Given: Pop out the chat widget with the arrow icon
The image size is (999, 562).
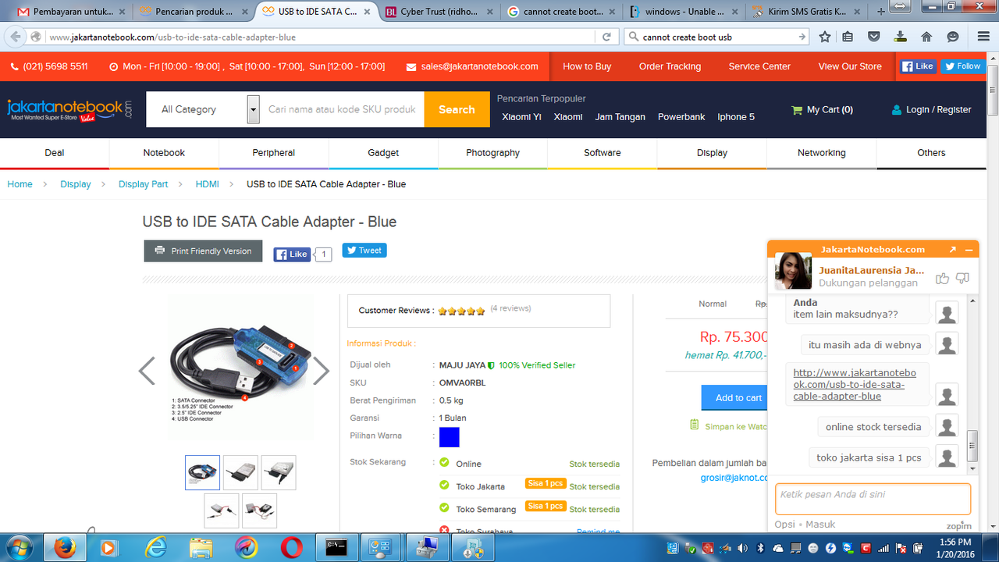Looking at the screenshot, I should [953, 250].
